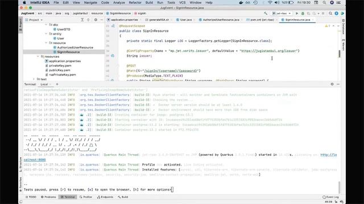Click the gutter icon beside String issuer line
Screen dimensions: 364x204
(113, 56)
